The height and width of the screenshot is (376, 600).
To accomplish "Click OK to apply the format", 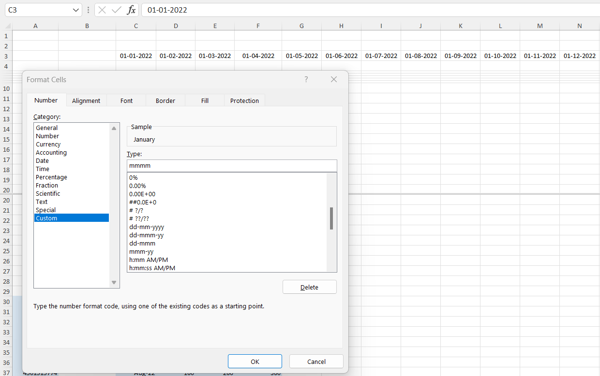I will [x=255, y=362].
